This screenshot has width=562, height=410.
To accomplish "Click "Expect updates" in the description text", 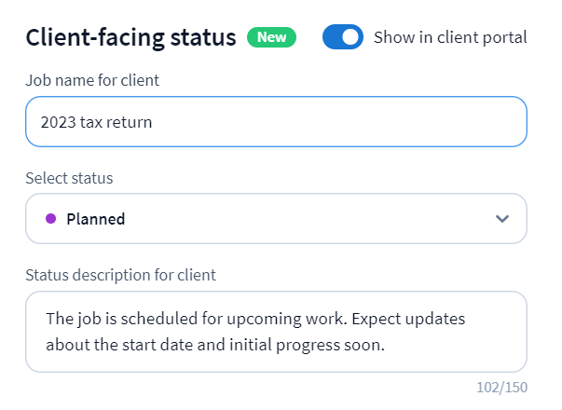I will click(x=414, y=319).
